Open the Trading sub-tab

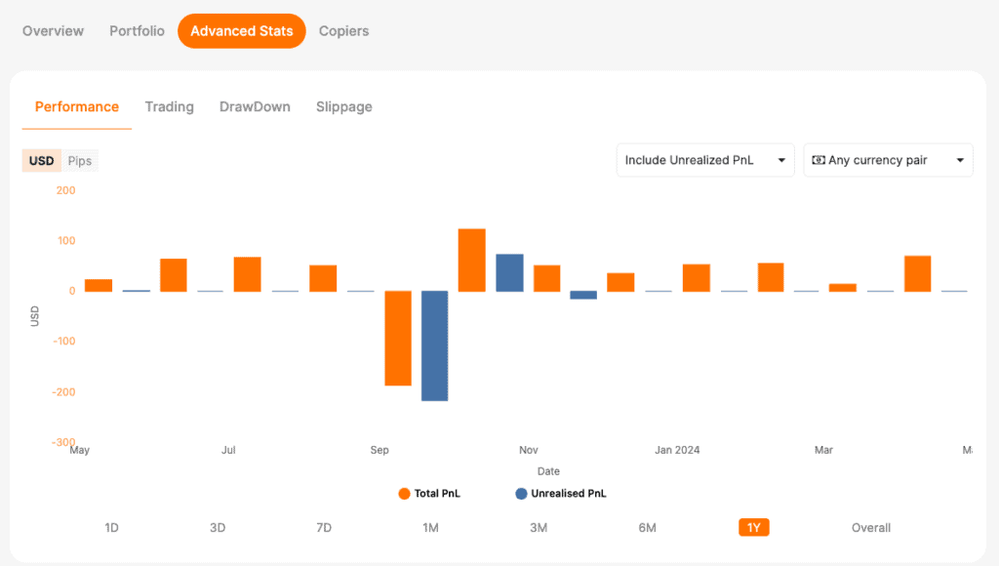pyautogui.click(x=169, y=106)
